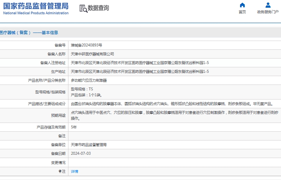The width and height of the screenshot is (281, 180).
Task: Click the 产品名称/产品分类名称 label
Action: (47, 80)
